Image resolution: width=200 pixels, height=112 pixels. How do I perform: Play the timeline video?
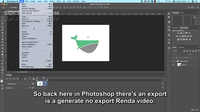click(x=14, y=79)
